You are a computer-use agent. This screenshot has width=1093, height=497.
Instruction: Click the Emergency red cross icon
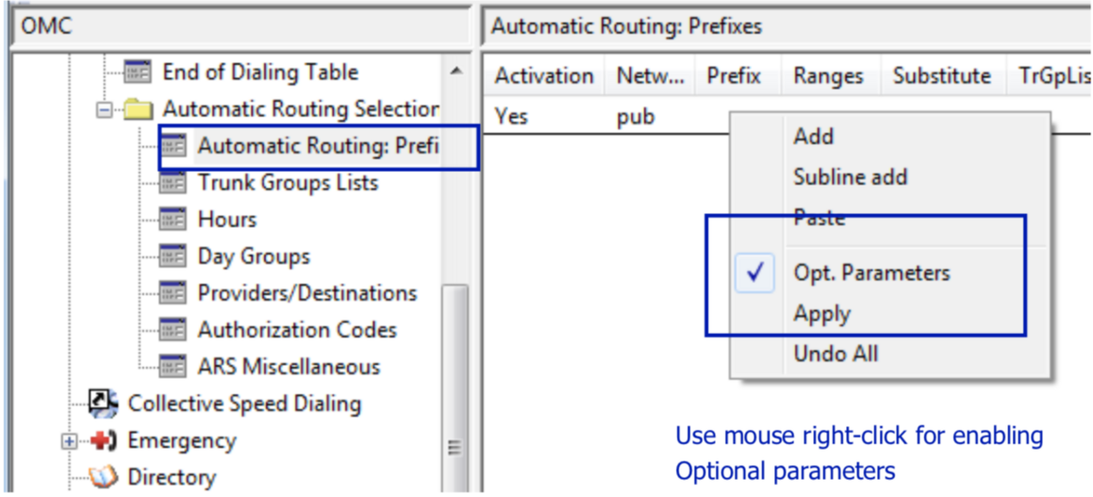point(102,441)
